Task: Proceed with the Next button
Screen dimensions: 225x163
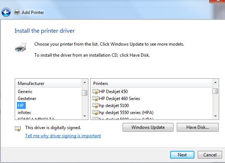Action: [182, 155]
